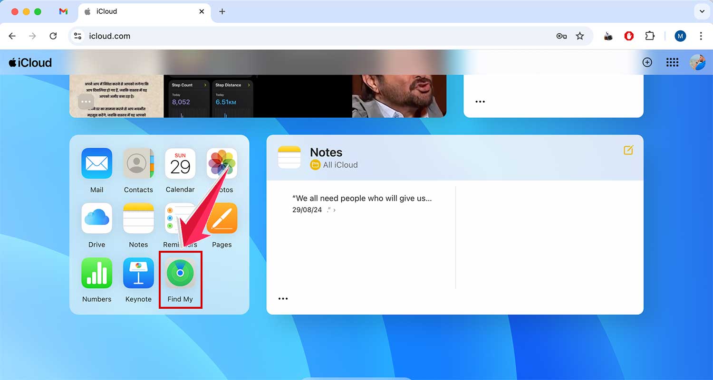Open iCloud Drive
Image resolution: width=713 pixels, height=380 pixels.
[96, 218]
